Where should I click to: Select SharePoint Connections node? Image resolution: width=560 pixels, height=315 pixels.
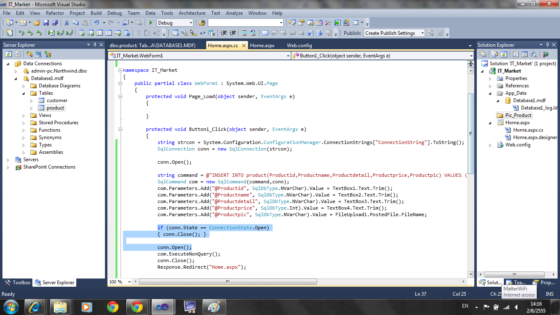point(49,167)
